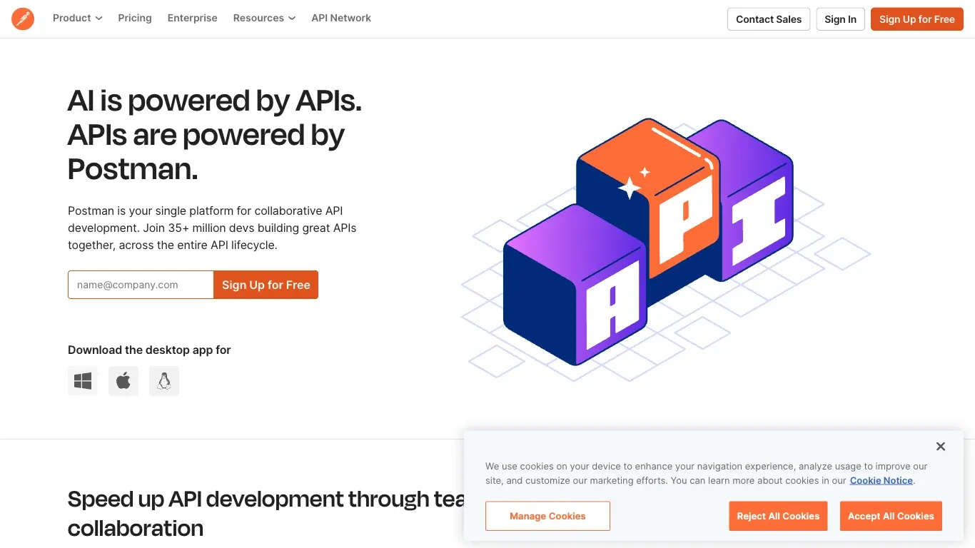Click the 'Speed up API development' heading
Viewport: 975px width, 548px height.
[x=266, y=514]
